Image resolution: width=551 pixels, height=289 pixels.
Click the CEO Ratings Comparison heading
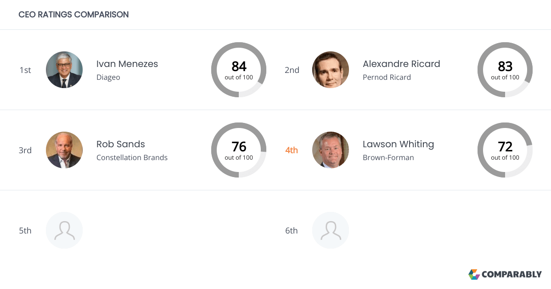pyautogui.click(x=73, y=15)
